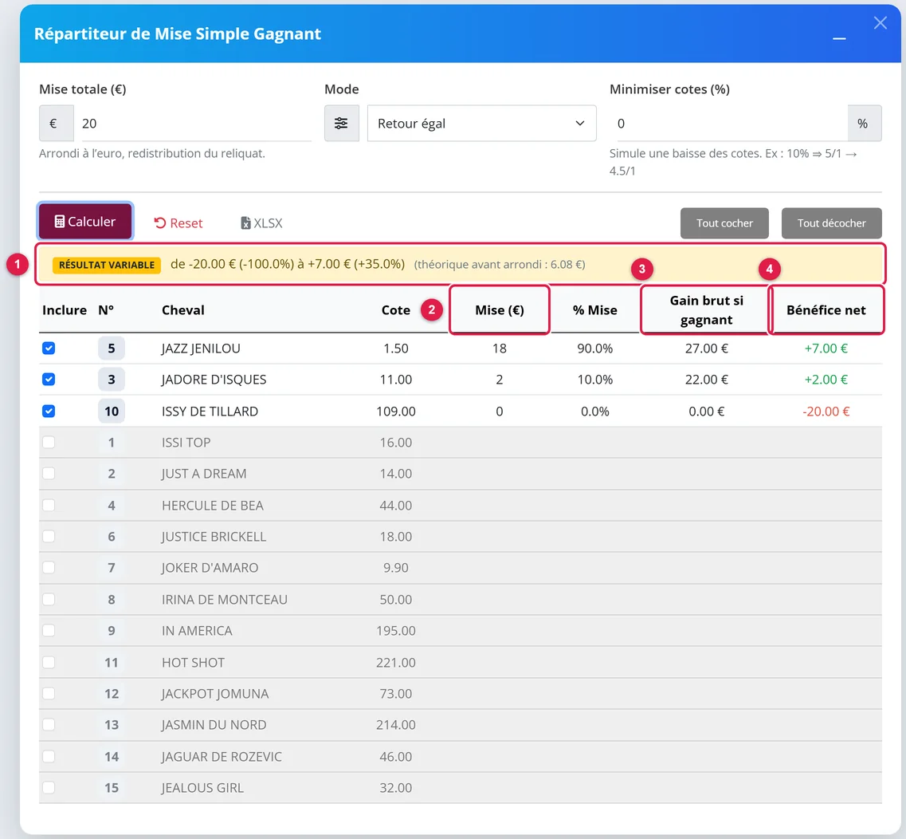This screenshot has height=839, width=906.
Task: Minimize the Répartiteur de Mise panel
Action: (839, 38)
